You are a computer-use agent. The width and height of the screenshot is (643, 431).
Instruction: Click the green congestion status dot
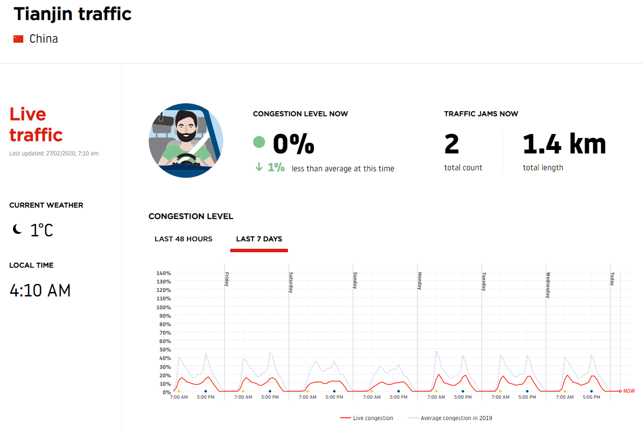click(x=259, y=143)
